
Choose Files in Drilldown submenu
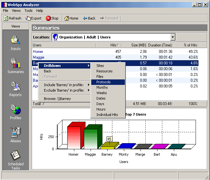click(x=108, y=77)
